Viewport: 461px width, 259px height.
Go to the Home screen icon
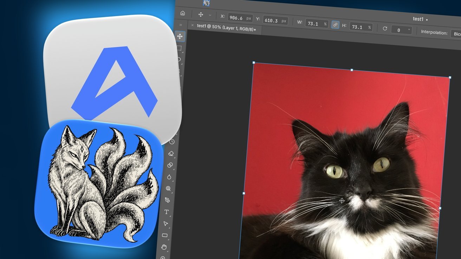pyautogui.click(x=182, y=13)
